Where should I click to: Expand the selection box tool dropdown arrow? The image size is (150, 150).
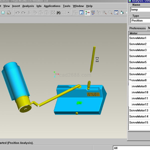(68, 12)
